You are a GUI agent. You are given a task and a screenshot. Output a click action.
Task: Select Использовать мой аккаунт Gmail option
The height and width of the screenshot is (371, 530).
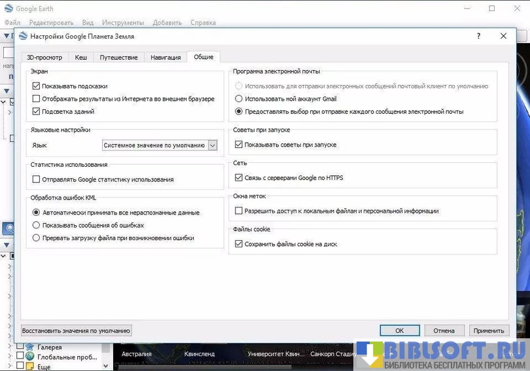[239, 99]
